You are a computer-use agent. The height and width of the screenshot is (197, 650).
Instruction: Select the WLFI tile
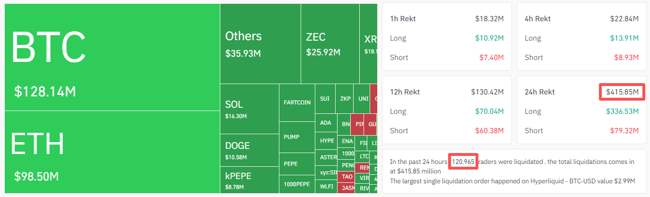(x=327, y=187)
